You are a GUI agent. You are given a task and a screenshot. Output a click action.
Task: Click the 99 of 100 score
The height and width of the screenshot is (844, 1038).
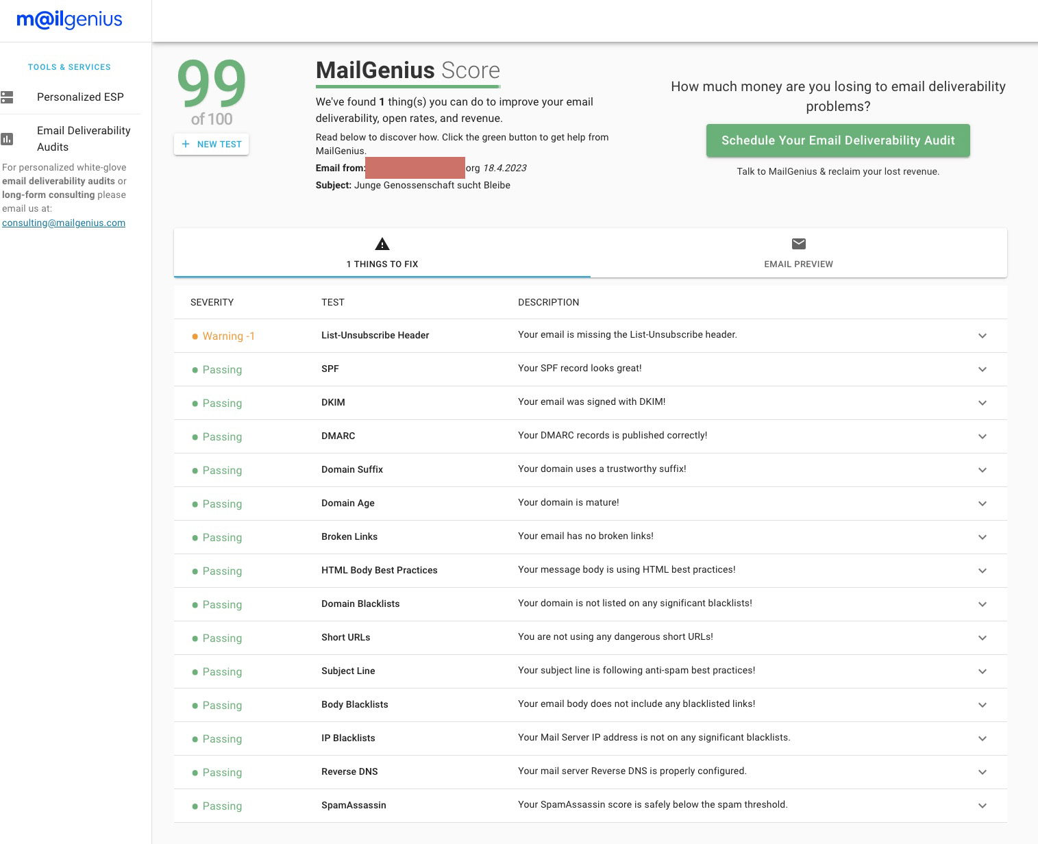click(212, 92)
